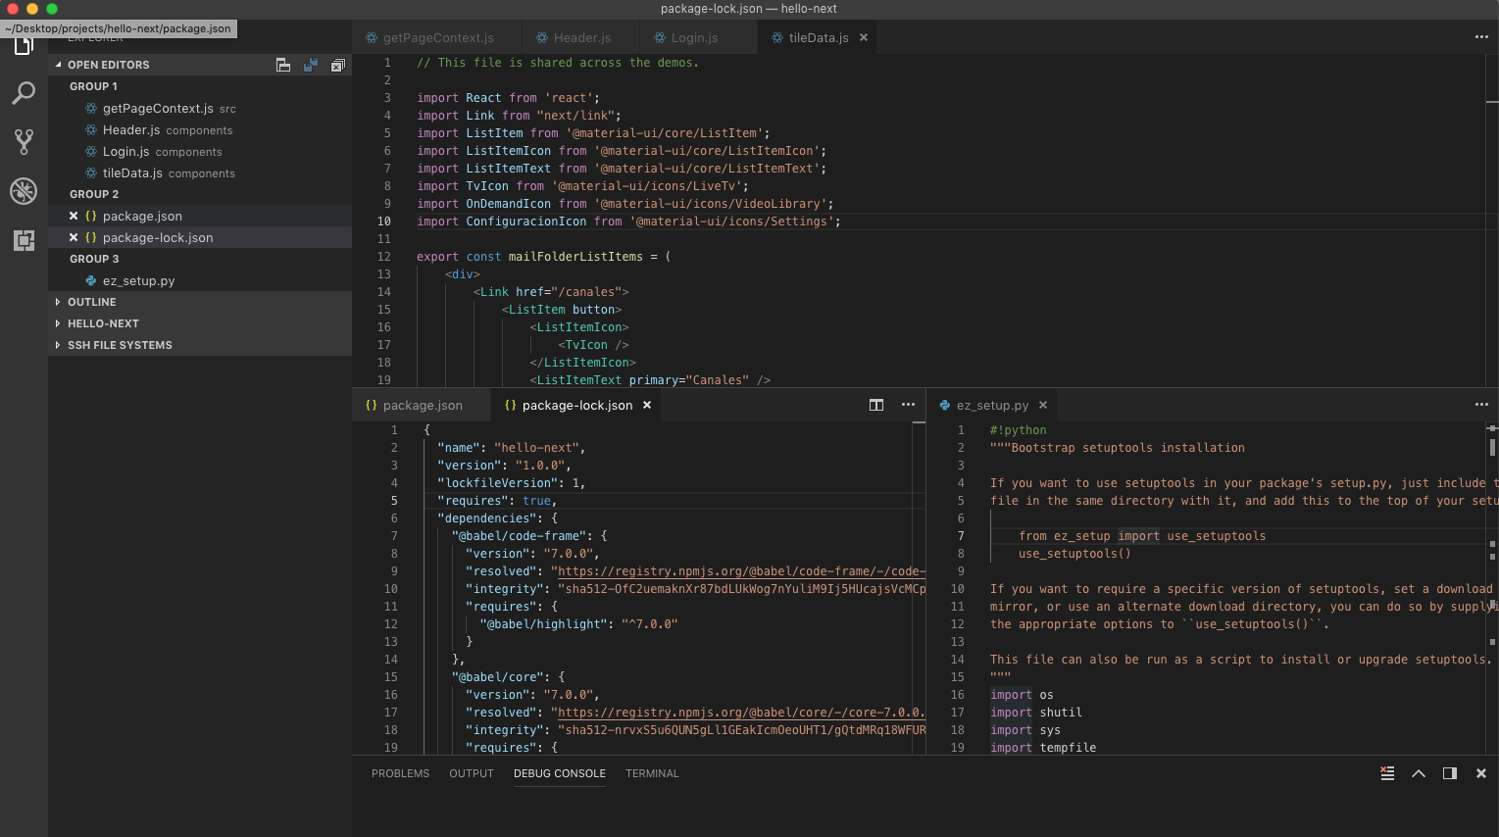1499x837 pixels.
Task: Open the Problems panel tab
Action: [x=400, y=773]
